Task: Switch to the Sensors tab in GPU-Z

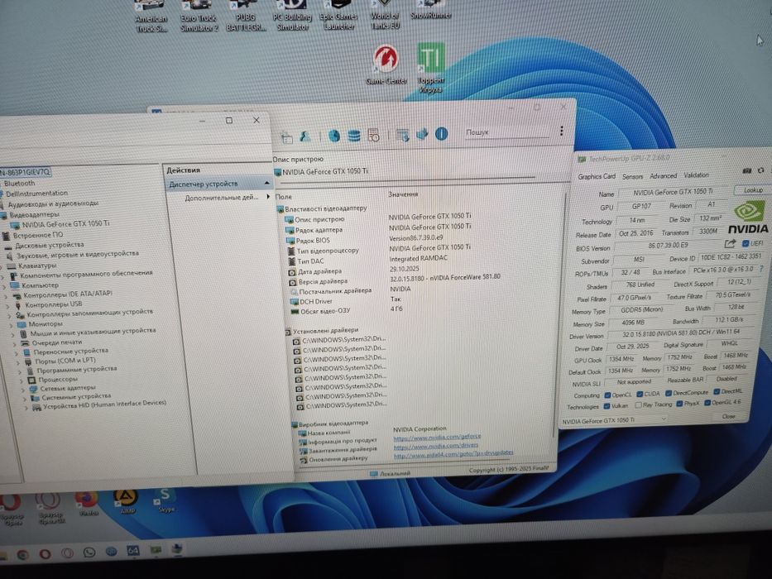Action: tap(632, 175)
